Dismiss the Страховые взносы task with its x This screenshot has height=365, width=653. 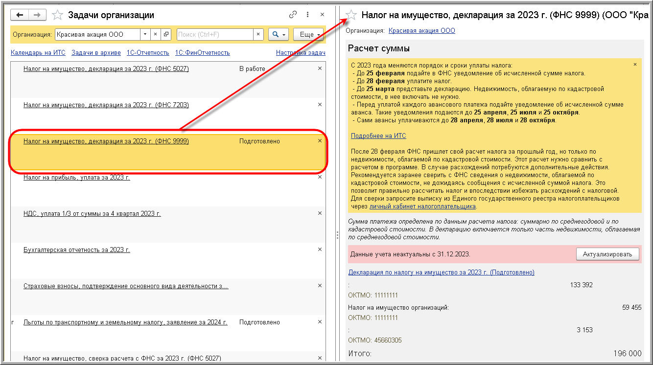point(320,286)
